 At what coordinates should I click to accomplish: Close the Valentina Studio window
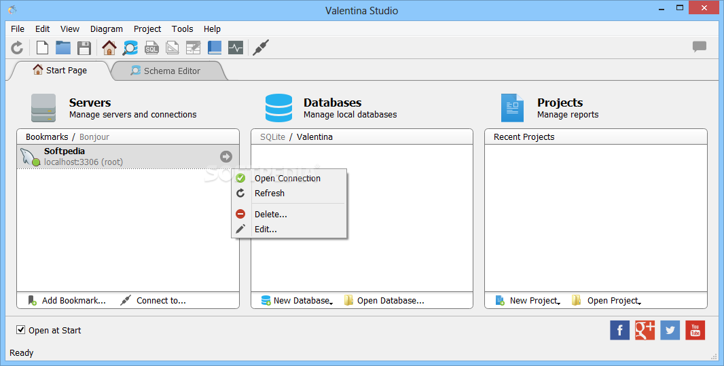point(704,8)
